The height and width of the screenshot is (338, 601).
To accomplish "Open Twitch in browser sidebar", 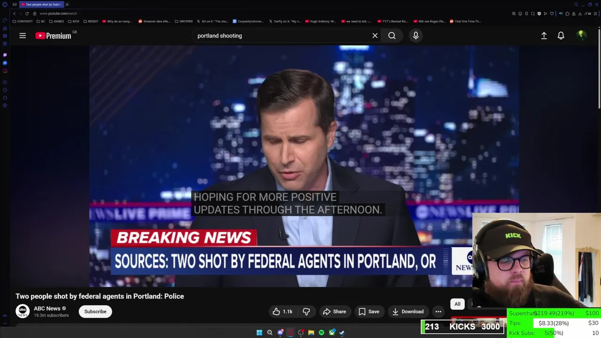I will (5, 55).
